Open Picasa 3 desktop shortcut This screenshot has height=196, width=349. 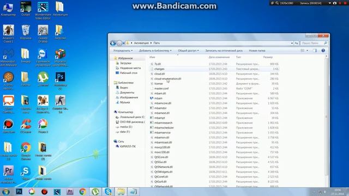pyautogui.click(x=43, y=126)
